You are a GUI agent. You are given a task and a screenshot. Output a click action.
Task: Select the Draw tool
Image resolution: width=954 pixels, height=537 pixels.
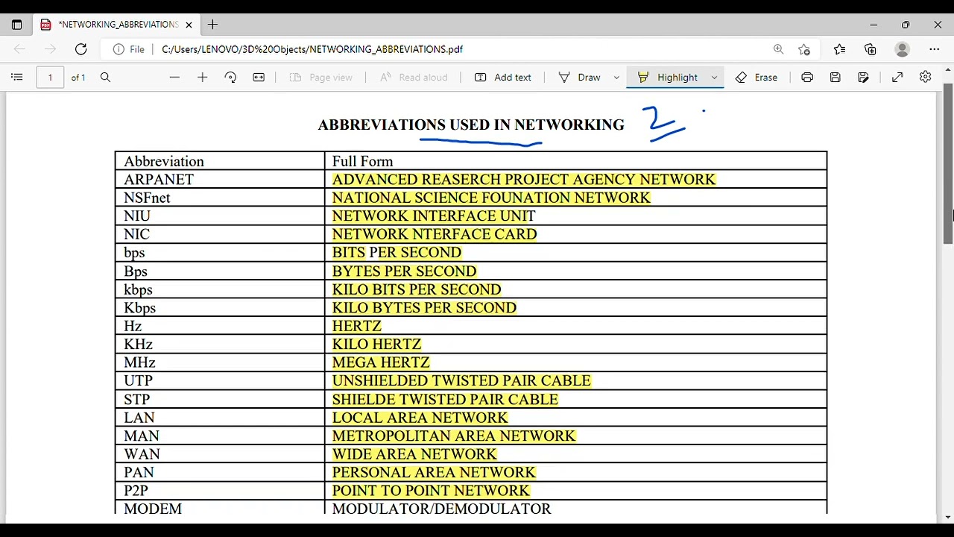pyautogui.click(x=579, y=78)
